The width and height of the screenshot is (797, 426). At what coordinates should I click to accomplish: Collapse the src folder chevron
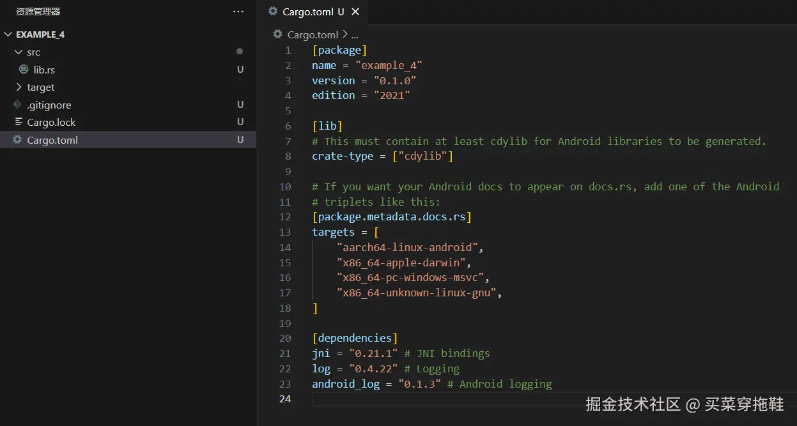tap(19, 52)
